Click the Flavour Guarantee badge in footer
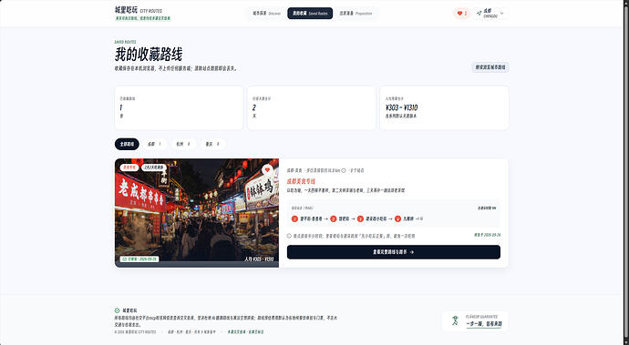 (x=475, y=321)
